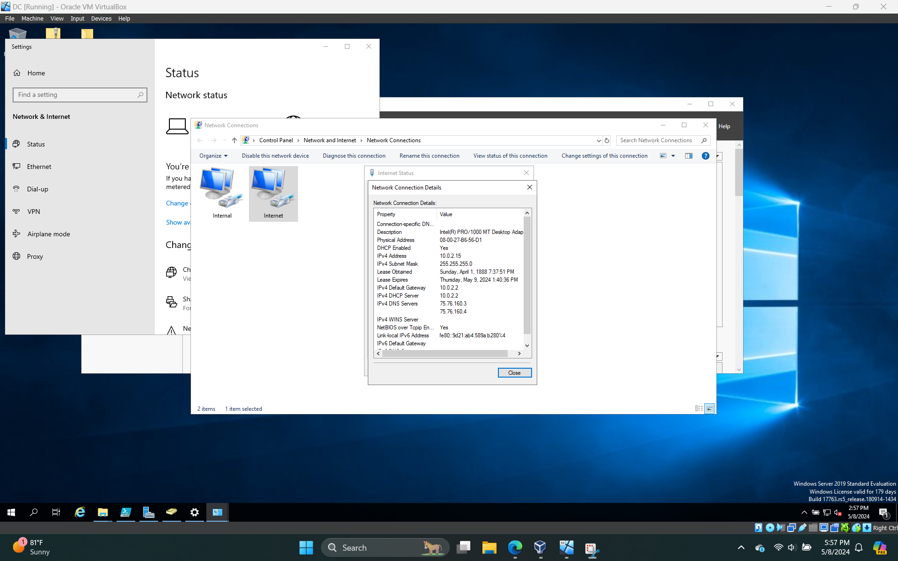Close the Network Connection Details dialog
Viewport: 898px width, 561px height.
[514, 373]
